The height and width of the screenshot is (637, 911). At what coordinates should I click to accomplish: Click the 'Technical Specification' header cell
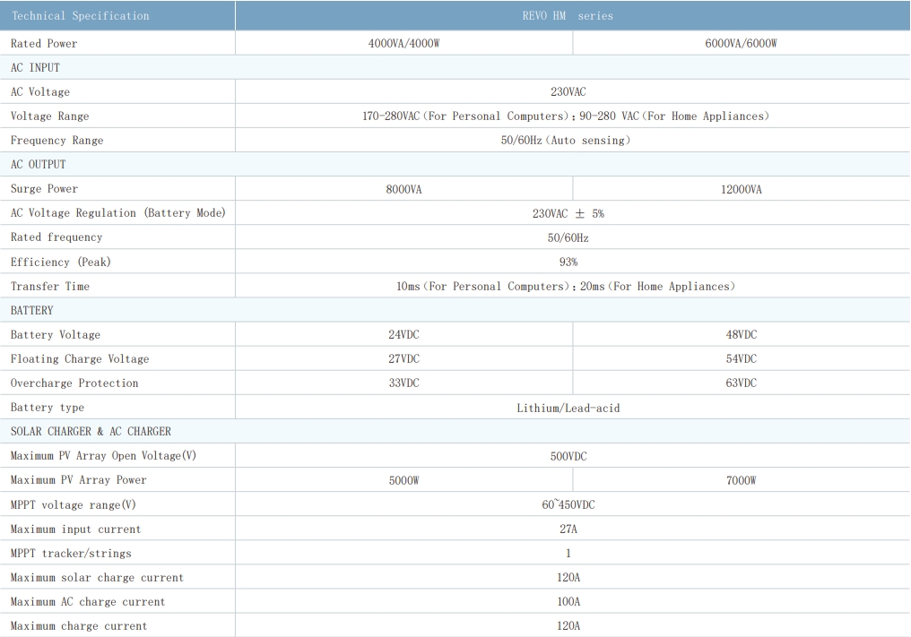(x=80, y=16)
